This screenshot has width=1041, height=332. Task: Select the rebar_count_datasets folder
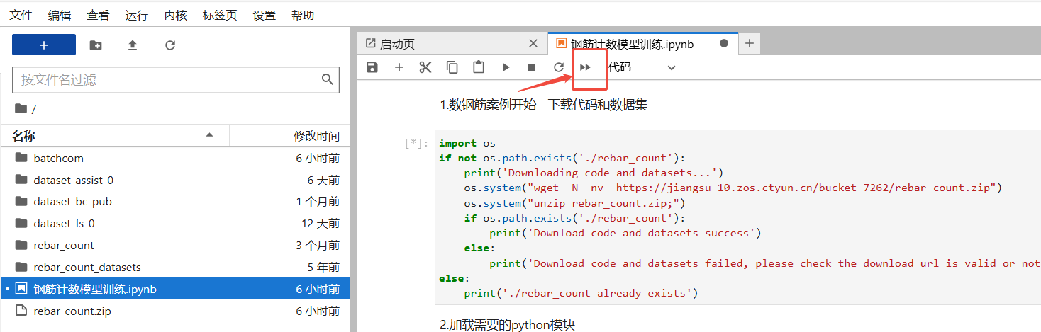pos(177,268)
